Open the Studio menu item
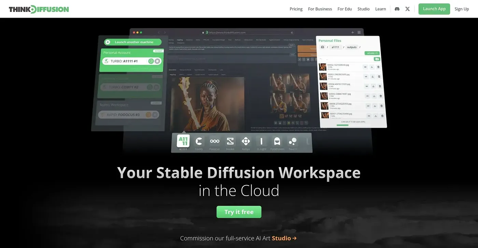 click(363, 9)
